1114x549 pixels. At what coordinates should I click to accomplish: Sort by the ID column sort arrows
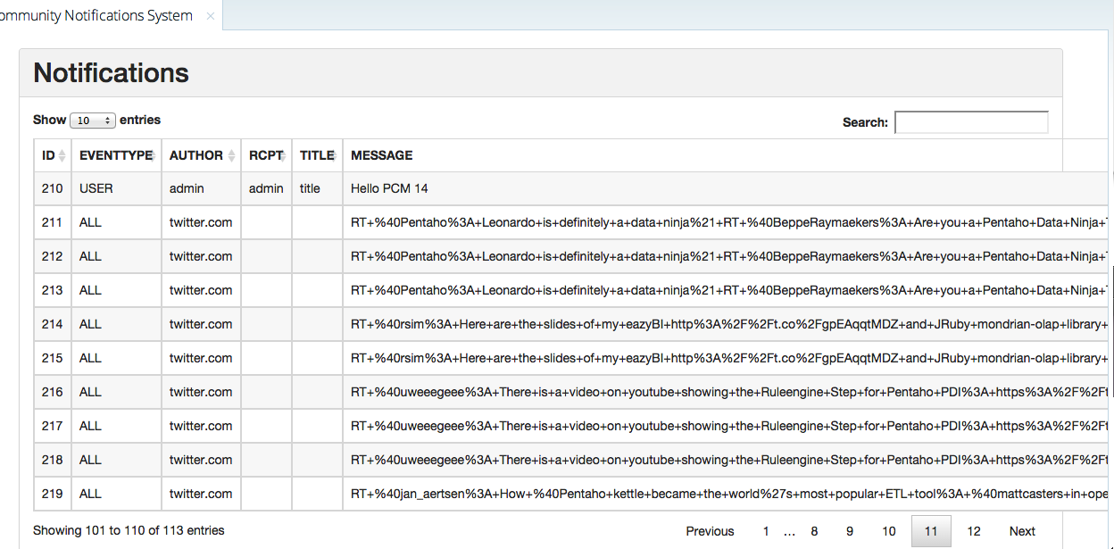62,156
